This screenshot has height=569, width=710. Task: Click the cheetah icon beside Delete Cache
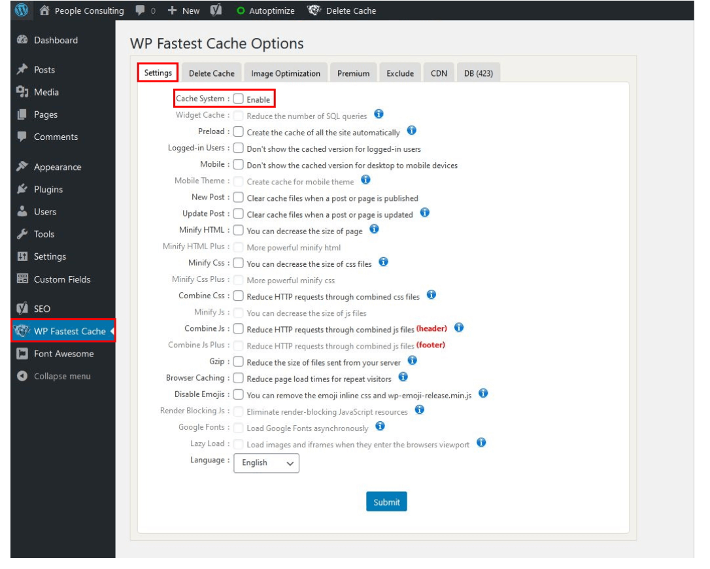pos(314,10)
